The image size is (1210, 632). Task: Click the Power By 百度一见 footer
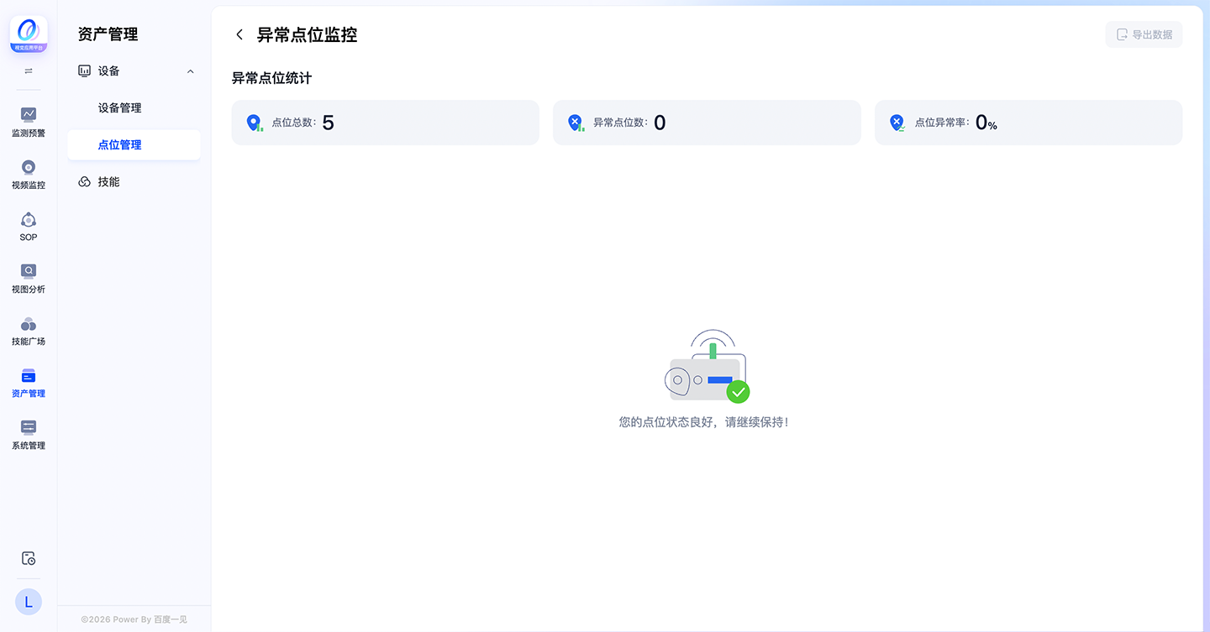pos(134,619)
